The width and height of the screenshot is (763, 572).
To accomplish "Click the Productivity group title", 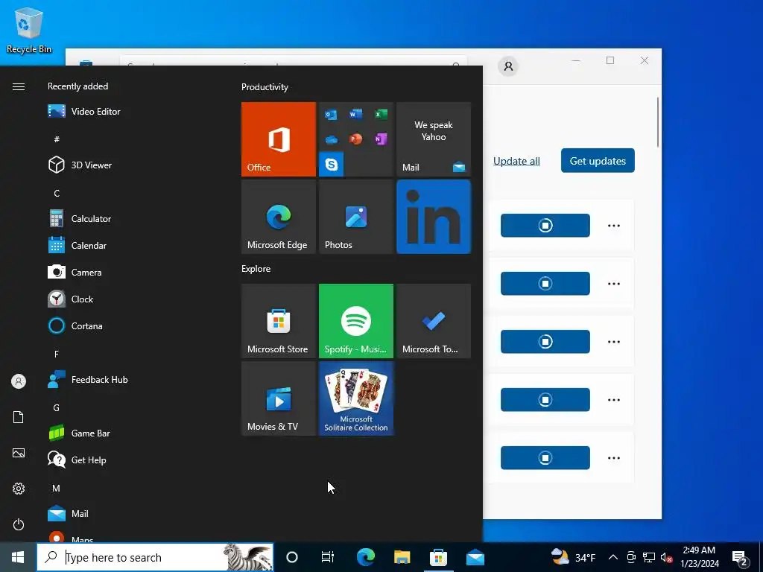I will (x=265, y=87).
